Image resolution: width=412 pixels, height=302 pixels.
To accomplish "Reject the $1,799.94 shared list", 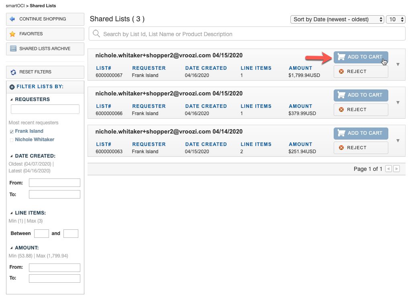I will click(361, 71).
